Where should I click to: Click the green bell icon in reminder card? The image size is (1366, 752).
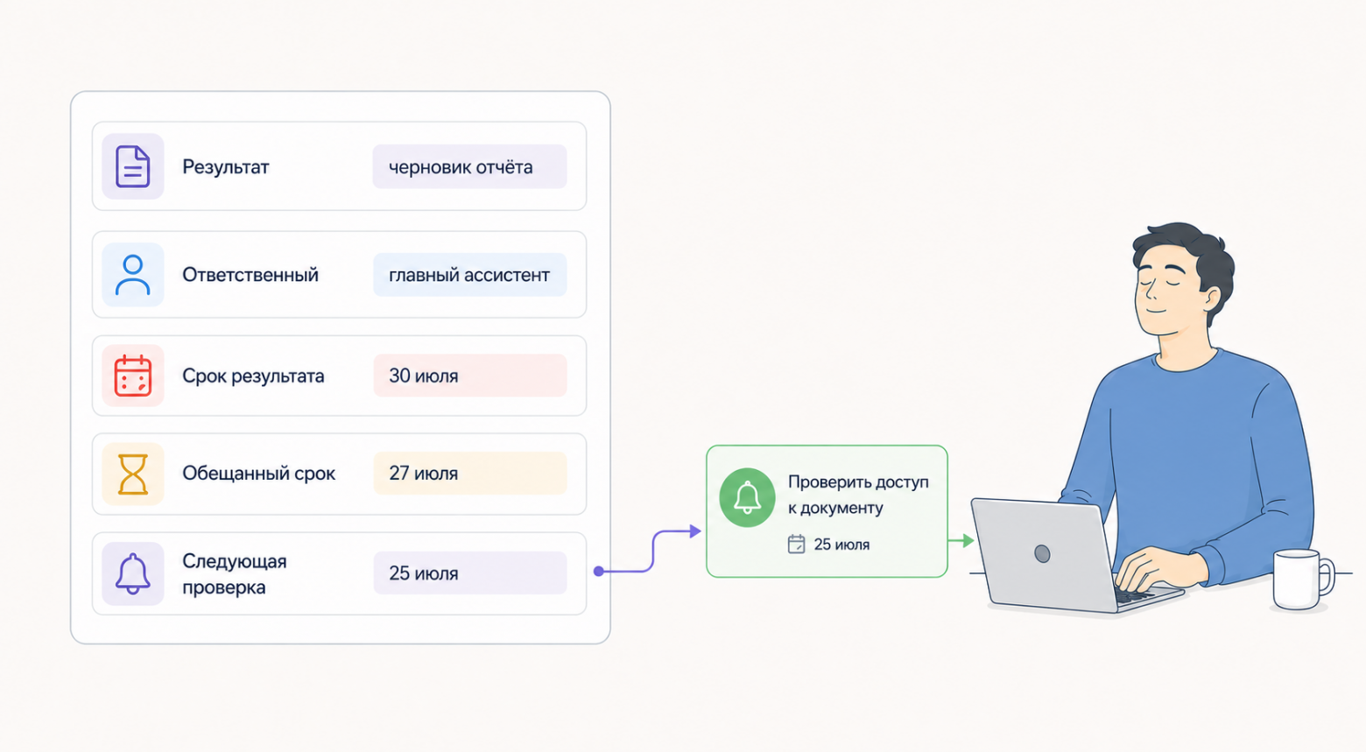[747, 497]
